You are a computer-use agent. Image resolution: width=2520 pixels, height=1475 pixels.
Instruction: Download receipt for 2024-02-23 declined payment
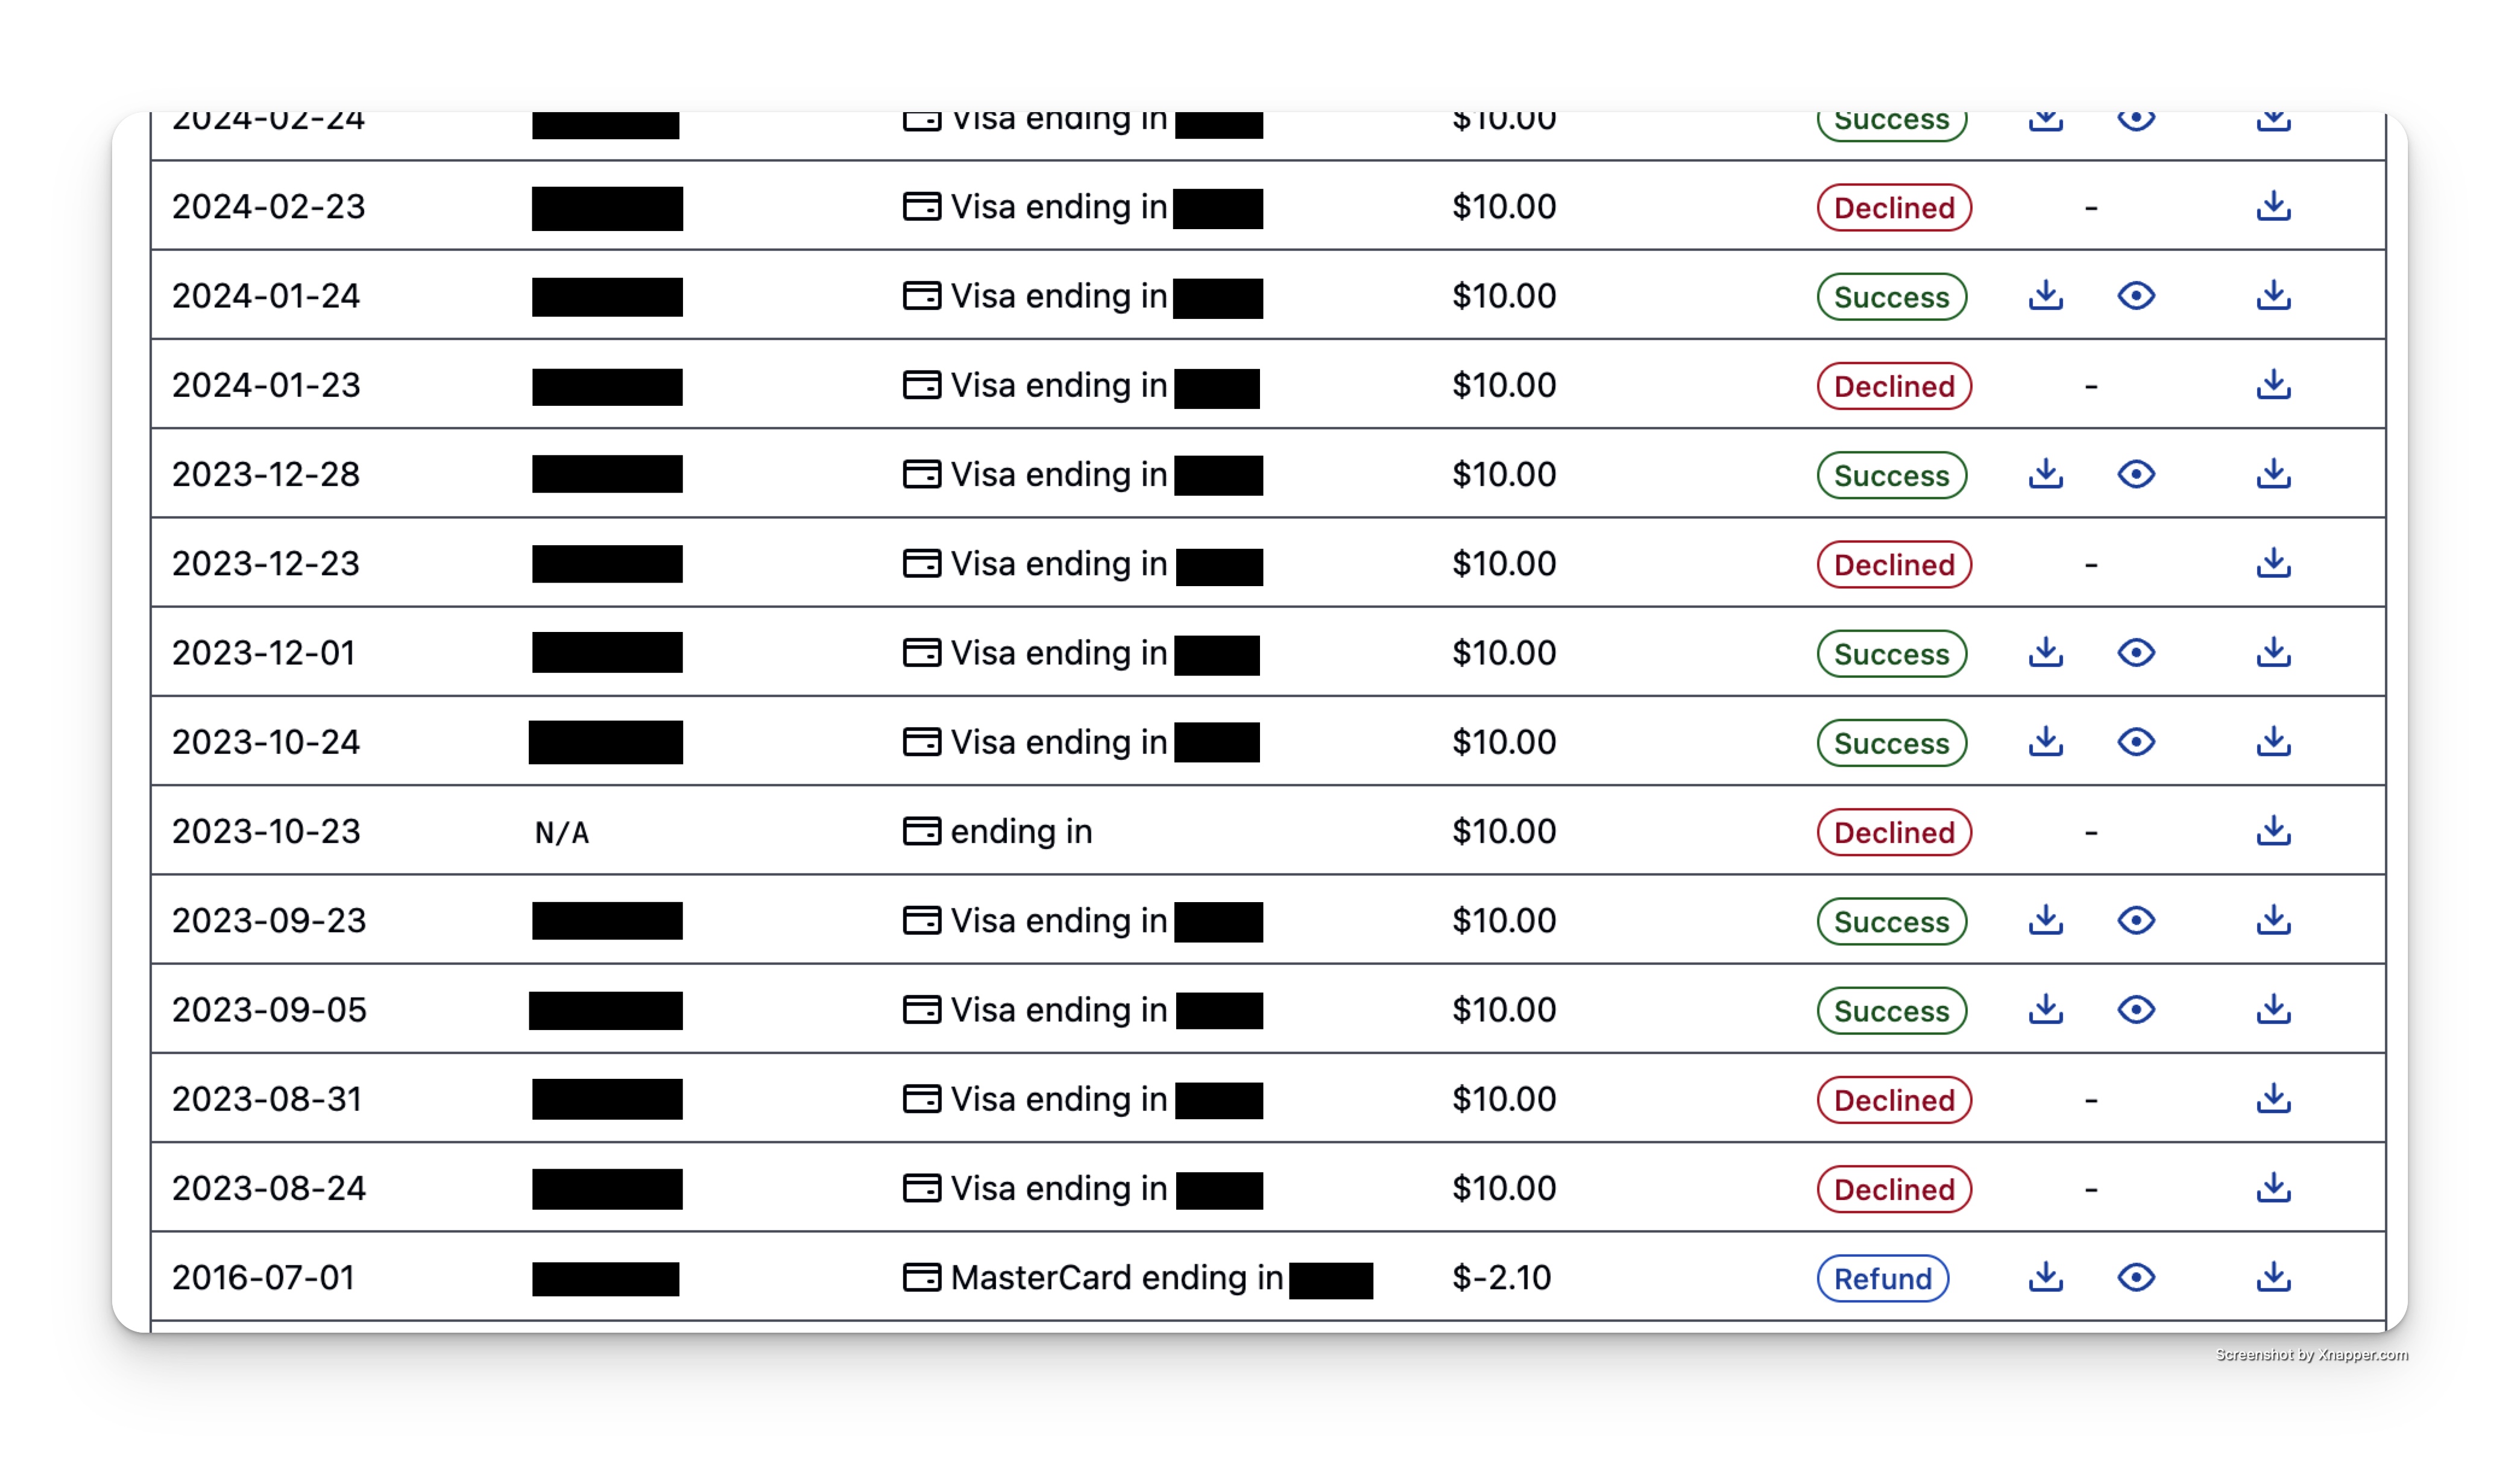coord(2274,207)
